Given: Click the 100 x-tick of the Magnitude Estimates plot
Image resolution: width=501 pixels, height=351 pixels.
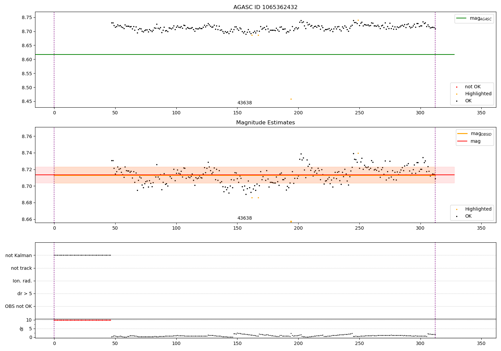Looking at the screenshot, I should click(176, 228).
